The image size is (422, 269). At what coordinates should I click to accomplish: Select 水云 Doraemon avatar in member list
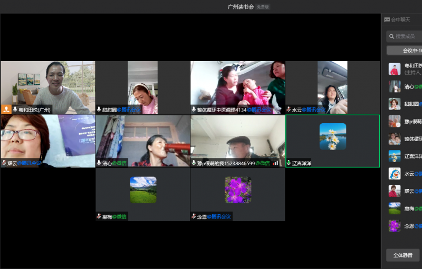click(395, 173)
